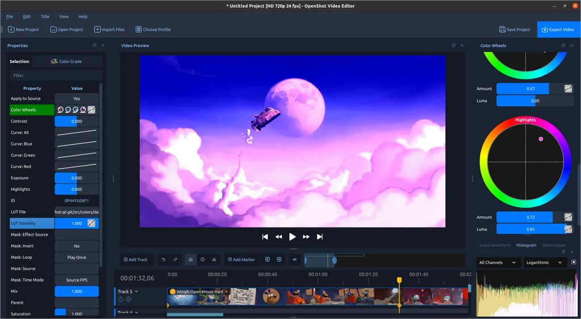Click the keyframe diamond icon on Track 5
Screen dimensions: 581x319
[129, 299]
